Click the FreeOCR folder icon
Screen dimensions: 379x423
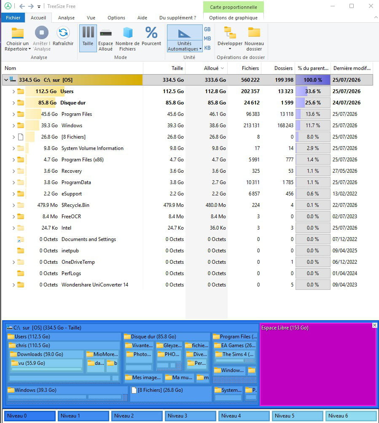point(21,217)
